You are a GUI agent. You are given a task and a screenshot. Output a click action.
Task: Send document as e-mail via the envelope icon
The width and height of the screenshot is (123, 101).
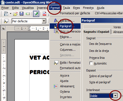(x=28, y=14)
